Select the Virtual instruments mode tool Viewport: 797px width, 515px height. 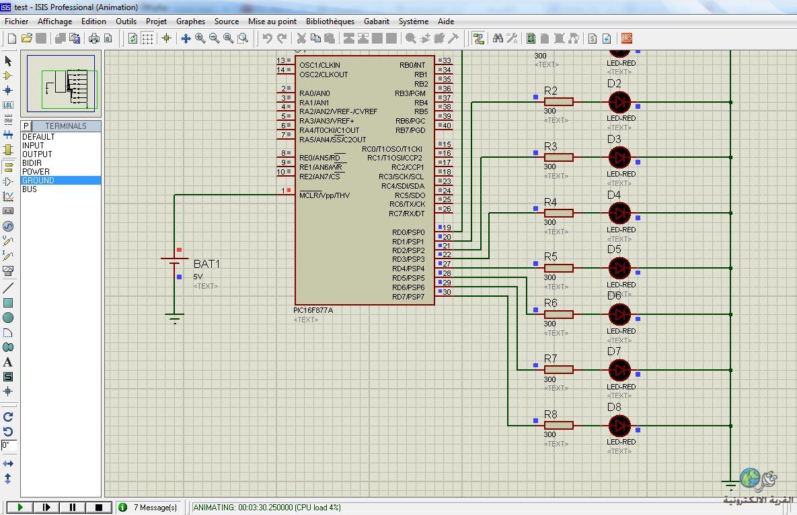[x=8, y=271]
